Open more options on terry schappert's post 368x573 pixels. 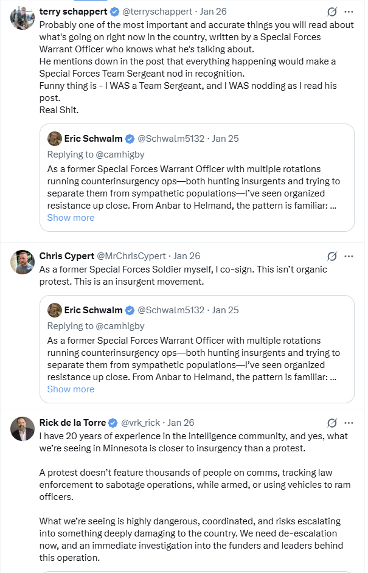pyautogui.click(x=349, y=12)
